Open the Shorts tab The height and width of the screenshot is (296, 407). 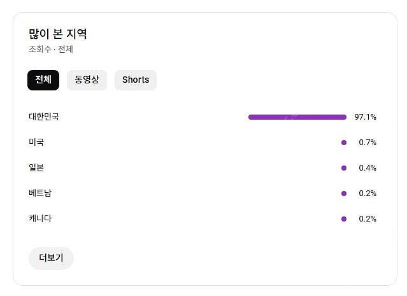(x=136, y=80)
